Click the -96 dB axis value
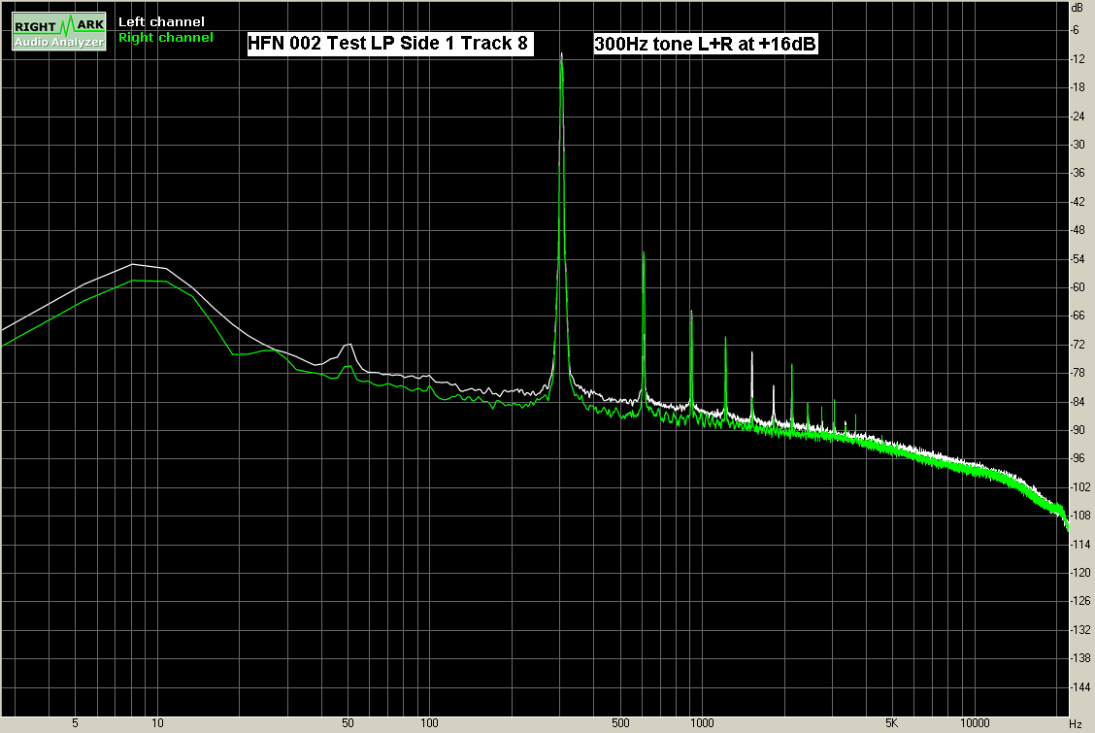Image resolution: width=1095 pixels, height=733 pixels. click(x=1078, y=458)
